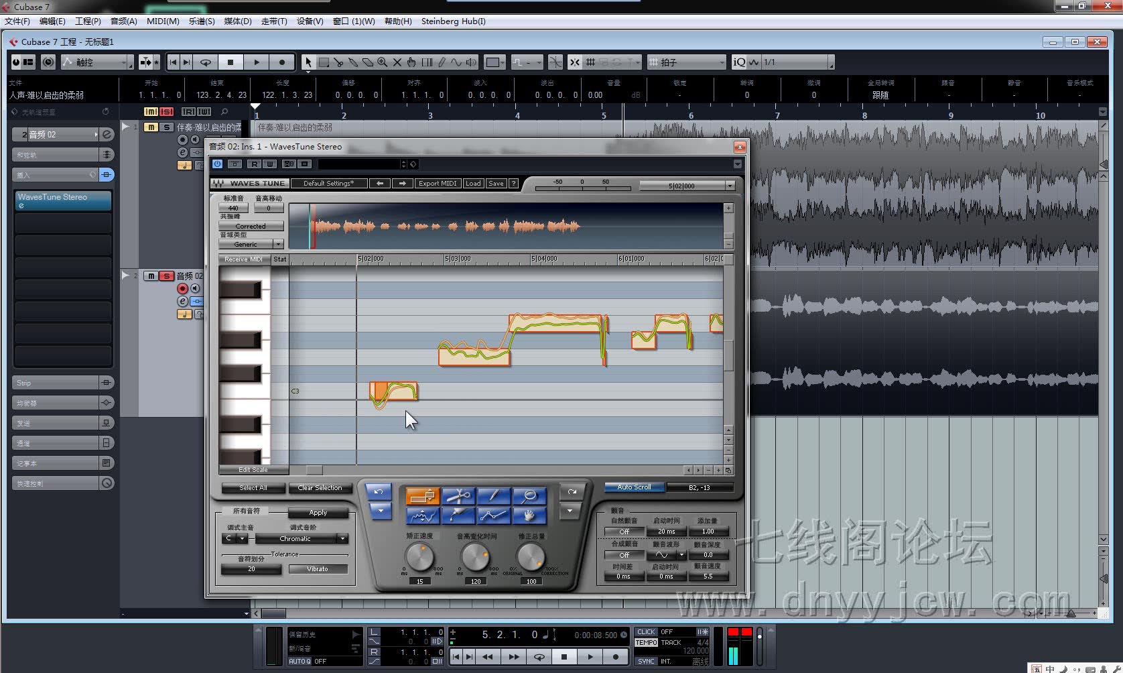This screenshot has width=1123, height=673.
Task: Toggle Auto Scroll in WavesTune
Action: click(634, 487)
